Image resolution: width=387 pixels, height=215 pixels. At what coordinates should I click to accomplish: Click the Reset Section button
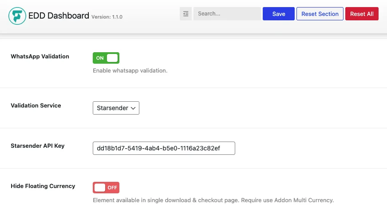click(x=320, y=14)
